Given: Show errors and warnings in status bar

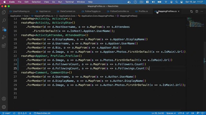Looking at the screenshot, I should tap(22, 113).
